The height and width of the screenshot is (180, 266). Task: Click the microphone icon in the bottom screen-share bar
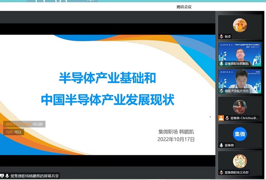(8, 176)
